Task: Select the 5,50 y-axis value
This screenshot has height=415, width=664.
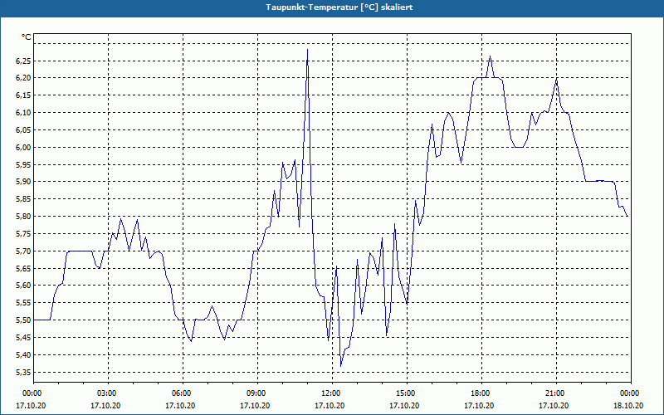Action: (x=23, y=320)
